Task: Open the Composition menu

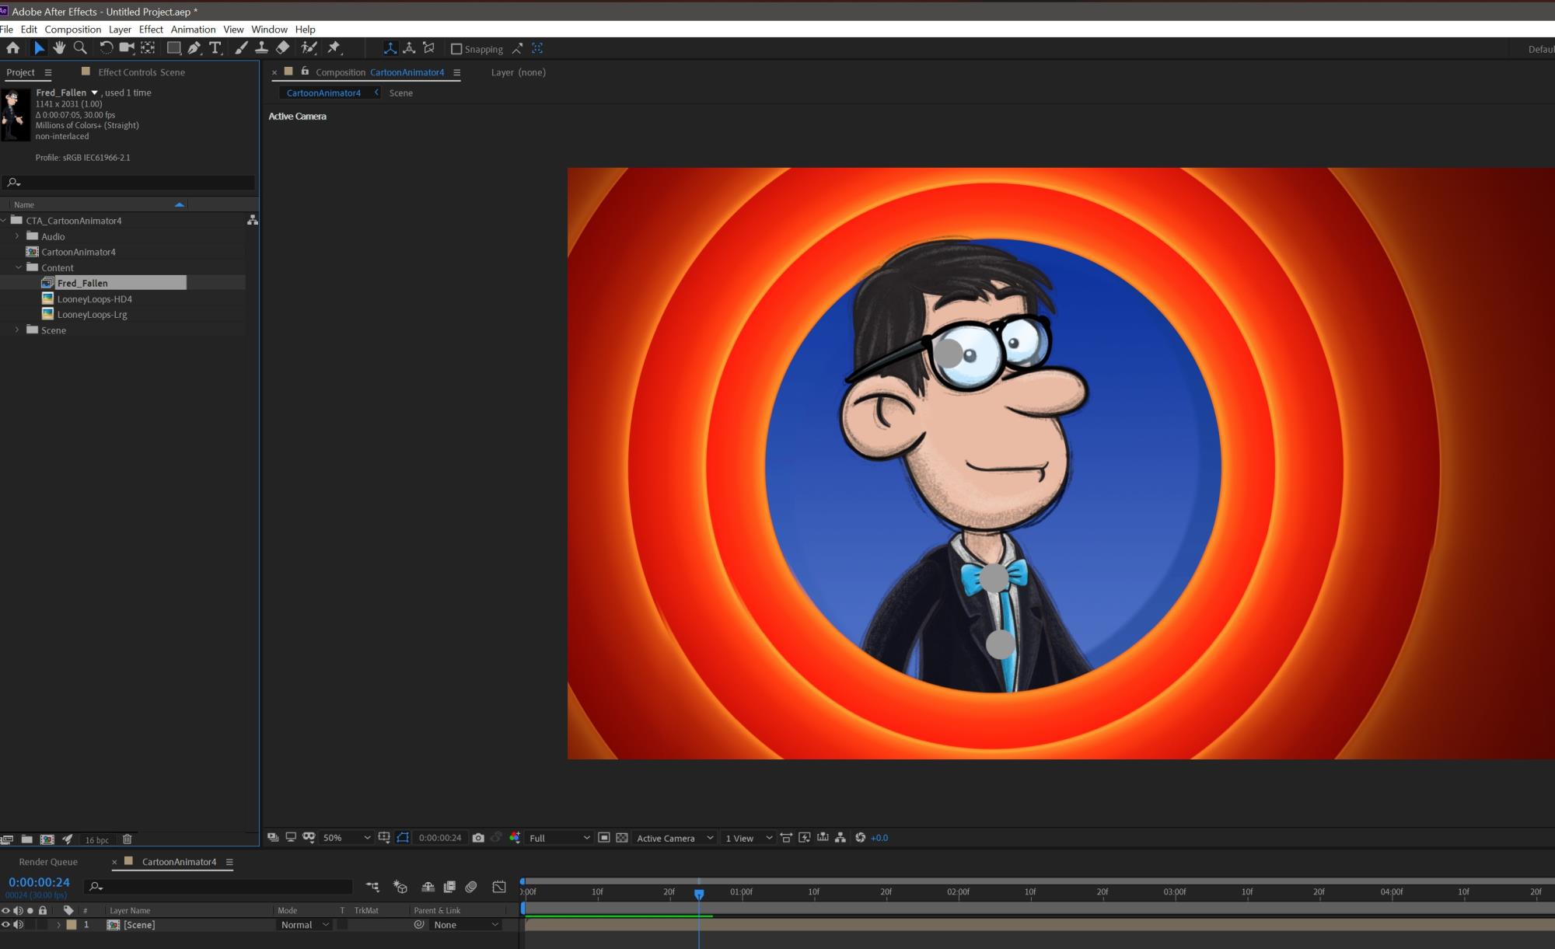Action: [73, 30]
